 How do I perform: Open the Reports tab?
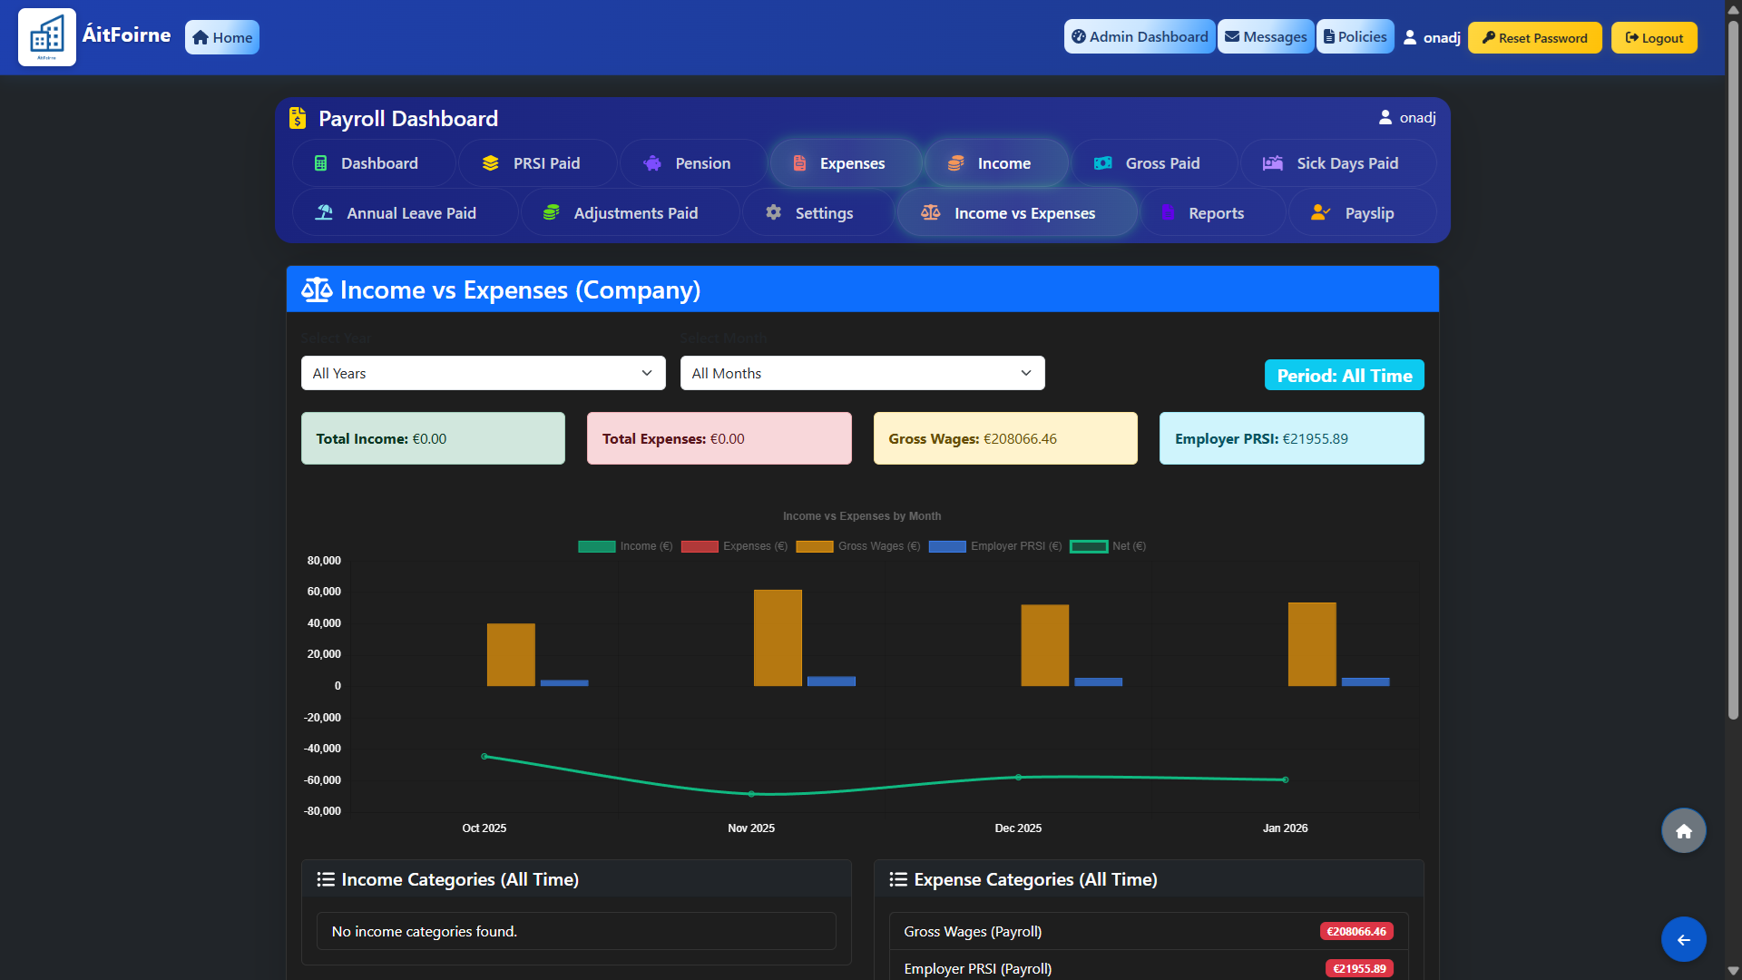click(x=1214, y=213)
